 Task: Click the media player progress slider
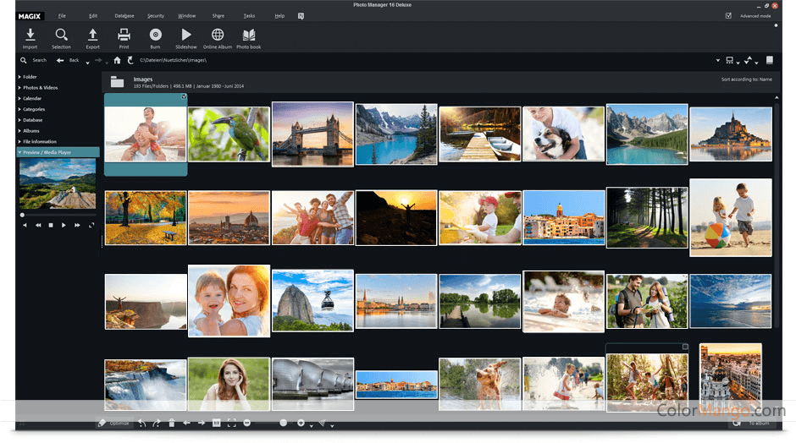click(x=58, y=215)
